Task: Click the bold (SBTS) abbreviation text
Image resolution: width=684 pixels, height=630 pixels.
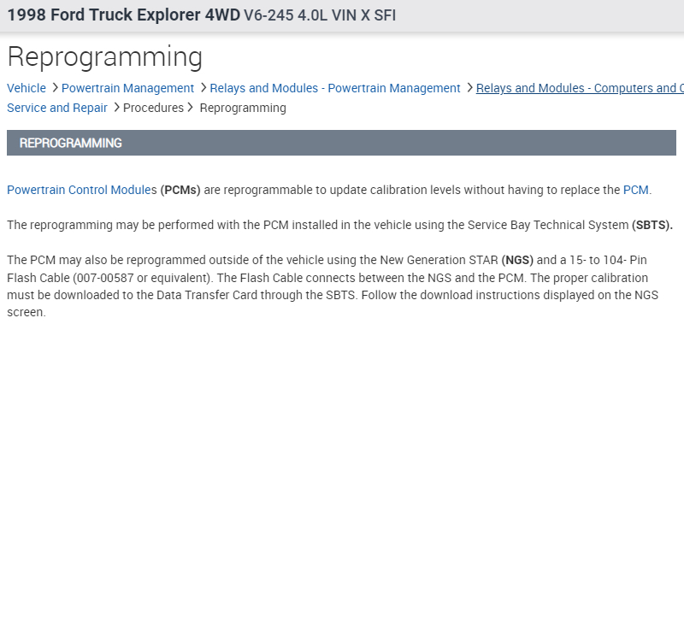Action: pos(652,225)
